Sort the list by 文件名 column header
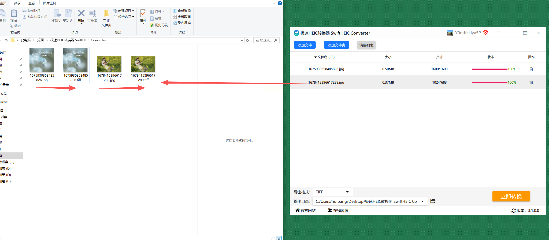The width and height of the screenshot is (549, 240). pos(324,57)
